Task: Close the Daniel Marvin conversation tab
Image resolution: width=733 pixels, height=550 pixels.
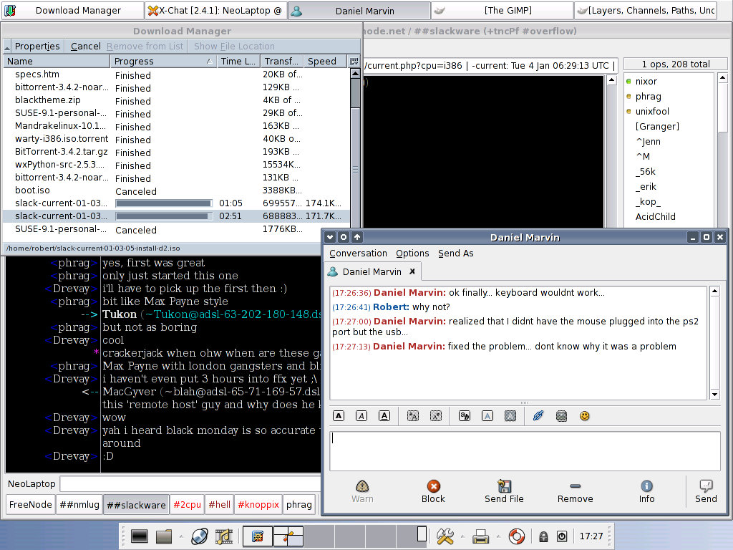Action: point(412,271)
